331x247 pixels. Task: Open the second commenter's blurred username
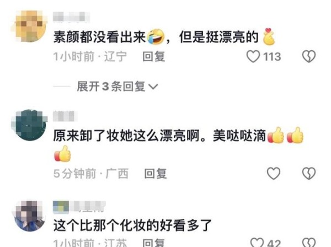pos(65,116)
